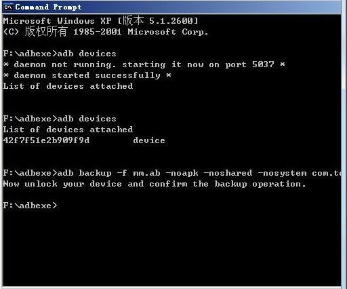The width and height of the screenshot is (347, 289).
Task: Click the -noapk flag in the command
Action: click(x=182, y=173)
